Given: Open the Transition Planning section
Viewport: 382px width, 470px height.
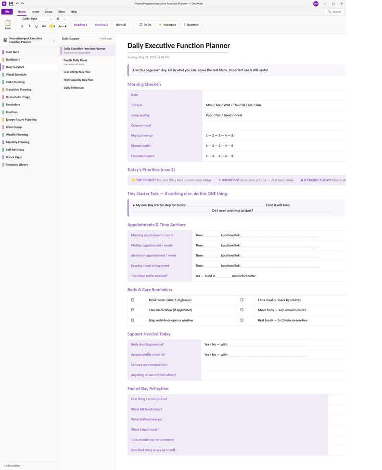Looking at the screenshot, I should click(29, 89).
